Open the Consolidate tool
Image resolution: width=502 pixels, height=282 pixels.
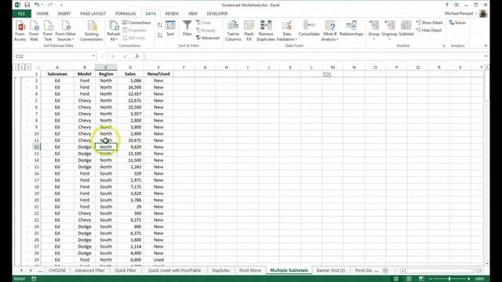309,28
